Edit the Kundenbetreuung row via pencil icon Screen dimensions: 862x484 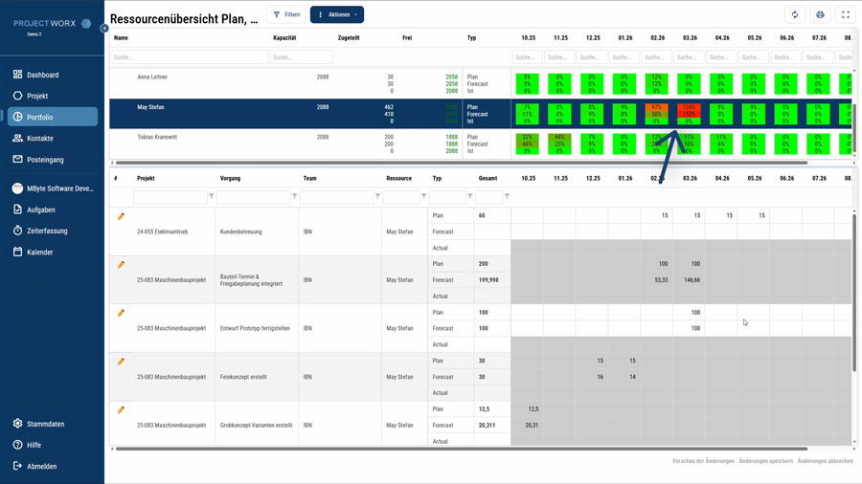[x=121, y=216]
